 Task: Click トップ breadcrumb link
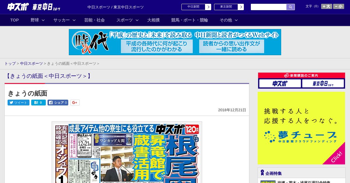(x=10, y=63)
